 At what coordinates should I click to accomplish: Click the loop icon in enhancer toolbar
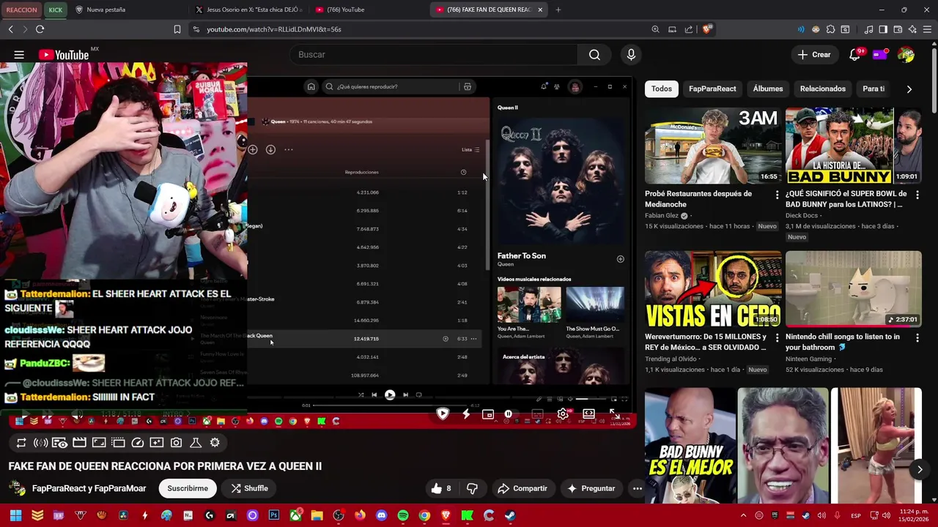(21, 443)
